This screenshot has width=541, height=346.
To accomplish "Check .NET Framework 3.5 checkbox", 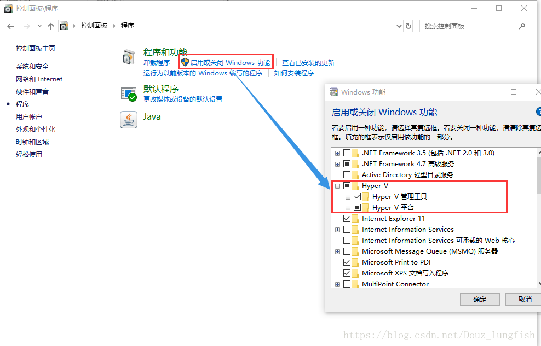I will (x=347, y=153).
